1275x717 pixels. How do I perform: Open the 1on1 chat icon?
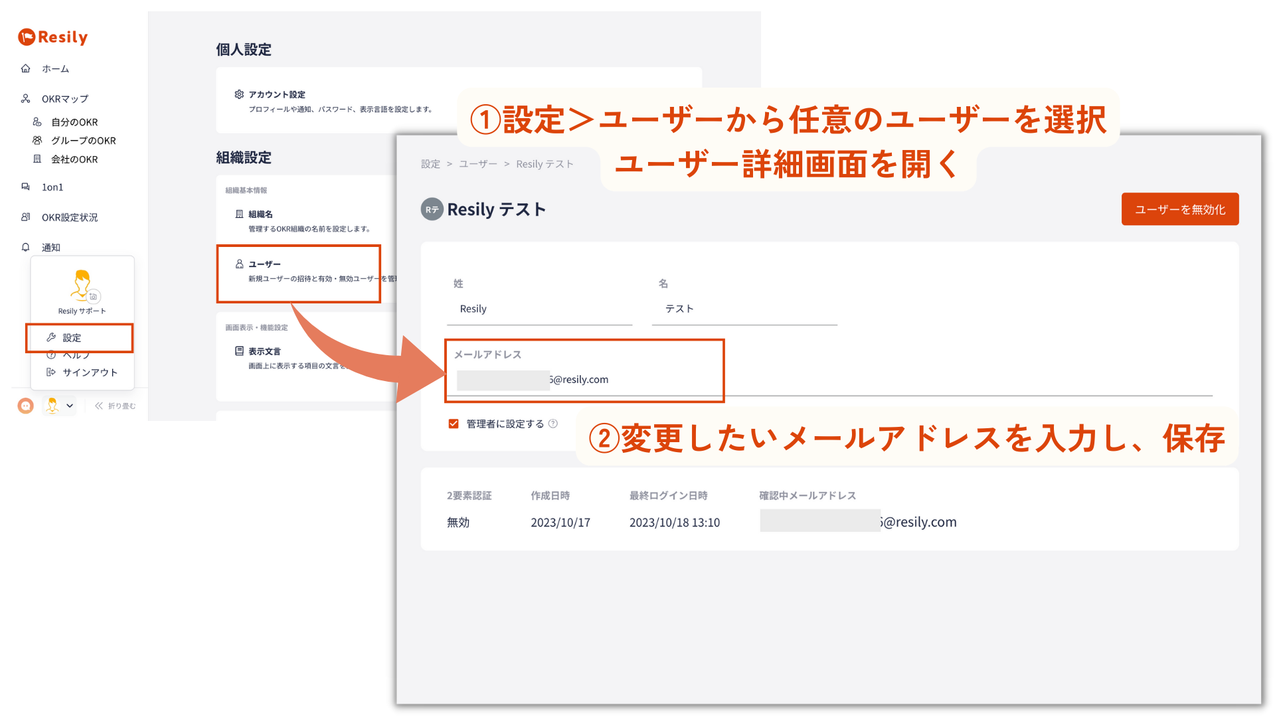(26, 187)
